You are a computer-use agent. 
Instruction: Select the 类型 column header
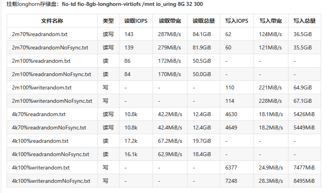click(x=108, y=21)
